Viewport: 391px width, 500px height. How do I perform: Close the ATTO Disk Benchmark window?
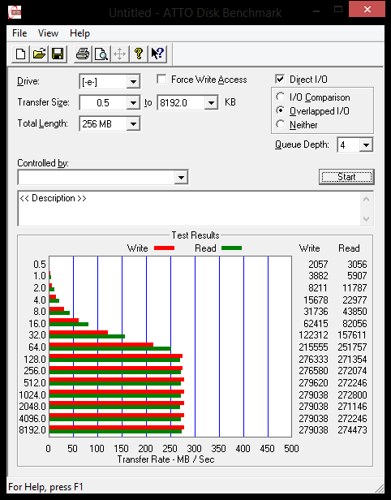[x=367, y=9]
